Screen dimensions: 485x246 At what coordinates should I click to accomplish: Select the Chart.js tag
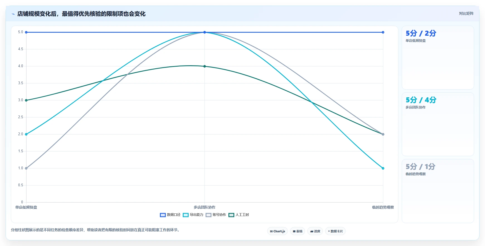click(x=277, y=231)
